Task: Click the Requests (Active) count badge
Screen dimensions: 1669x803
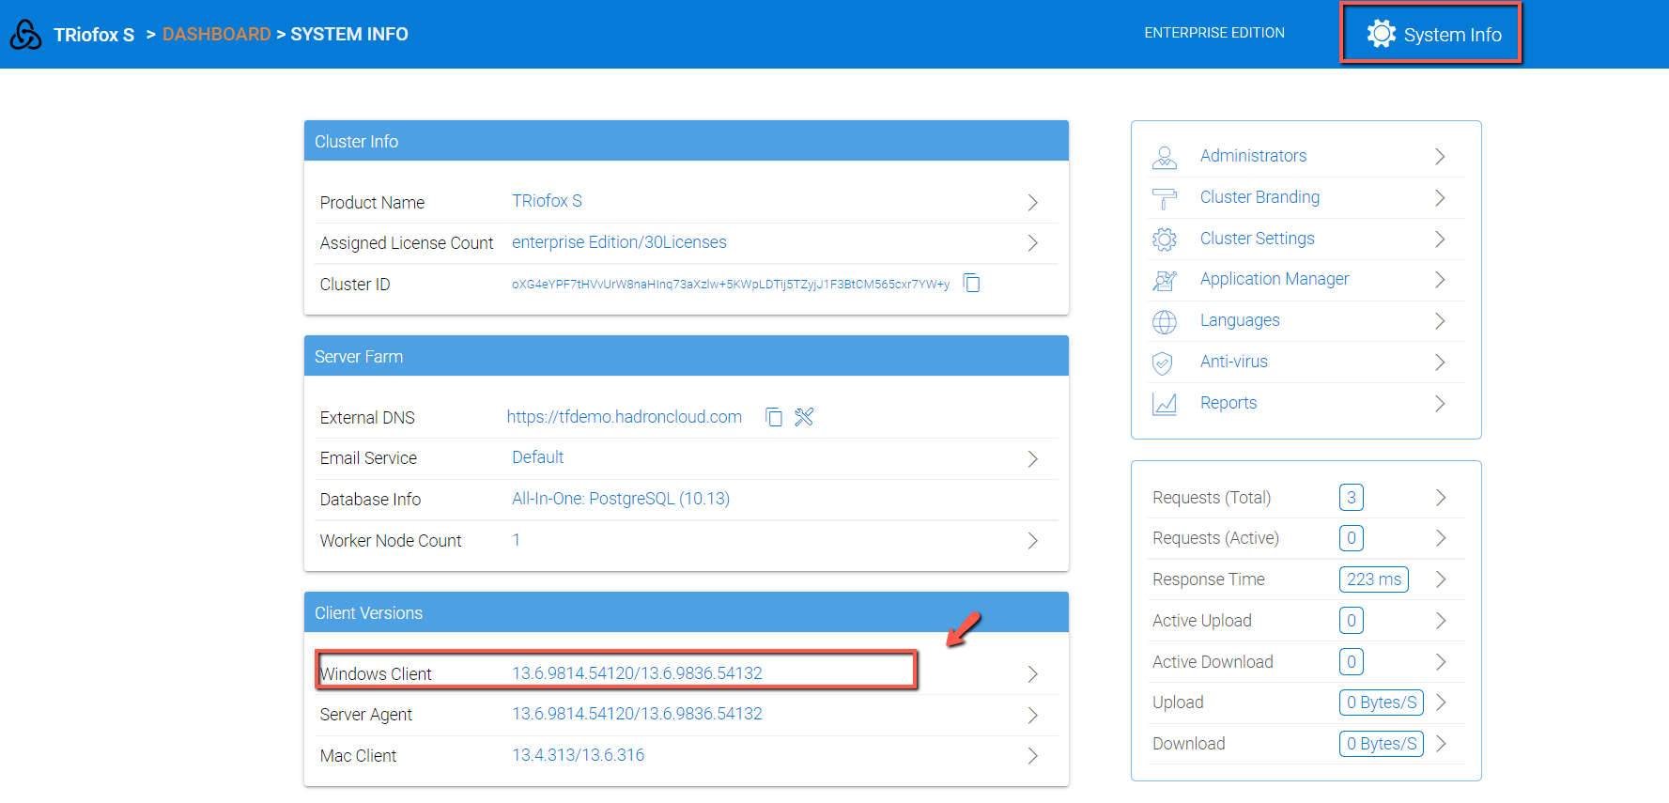Action: 1351,538
